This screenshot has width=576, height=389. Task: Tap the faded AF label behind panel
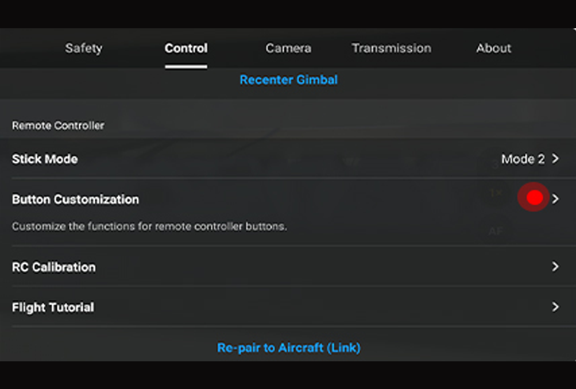[x=495, y=231]
